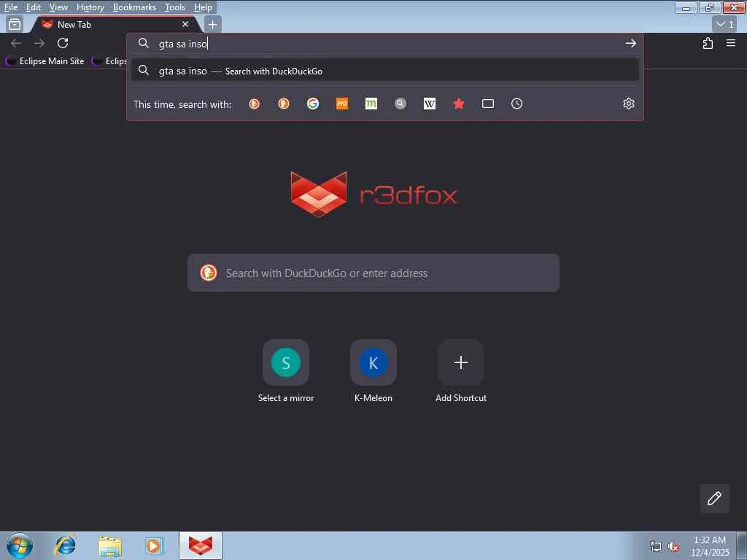The width and height of the screenshot is (747, 560).
Task: Go back one page
Action: pos(16,43)
